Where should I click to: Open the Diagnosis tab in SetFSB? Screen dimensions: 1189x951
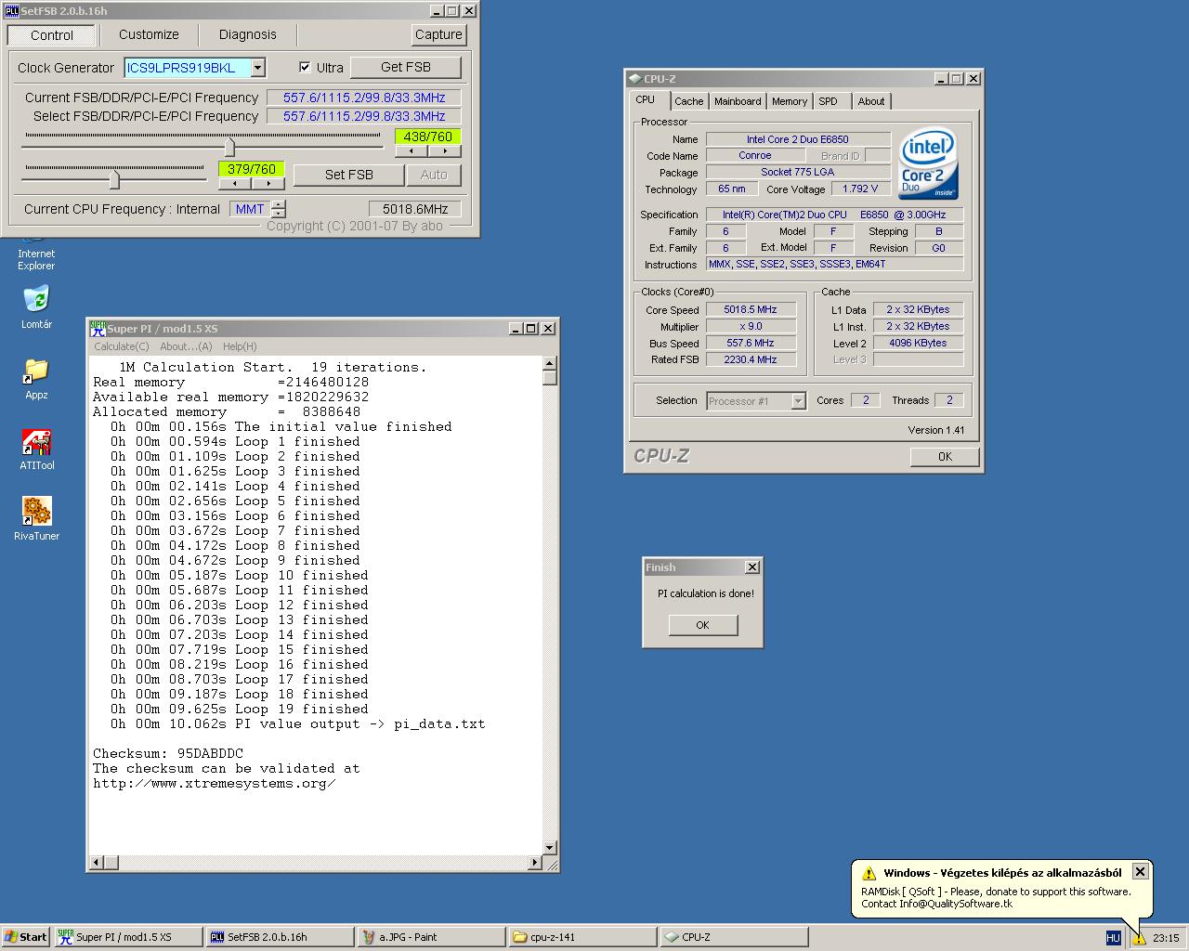tap(247, 34)
